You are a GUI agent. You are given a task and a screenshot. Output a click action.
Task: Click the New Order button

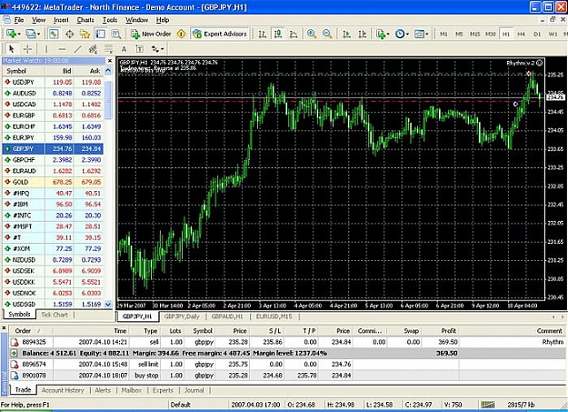tap(151, 34)
